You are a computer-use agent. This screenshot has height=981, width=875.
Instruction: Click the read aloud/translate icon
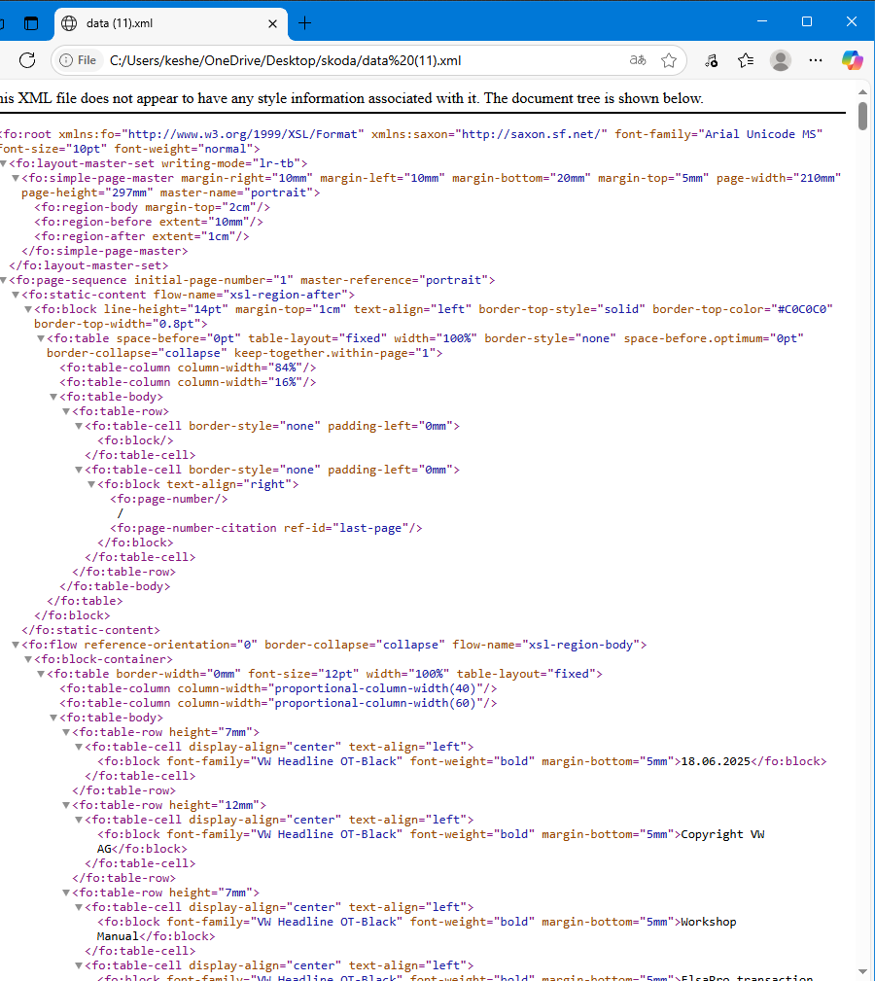(x=638, y=60)
